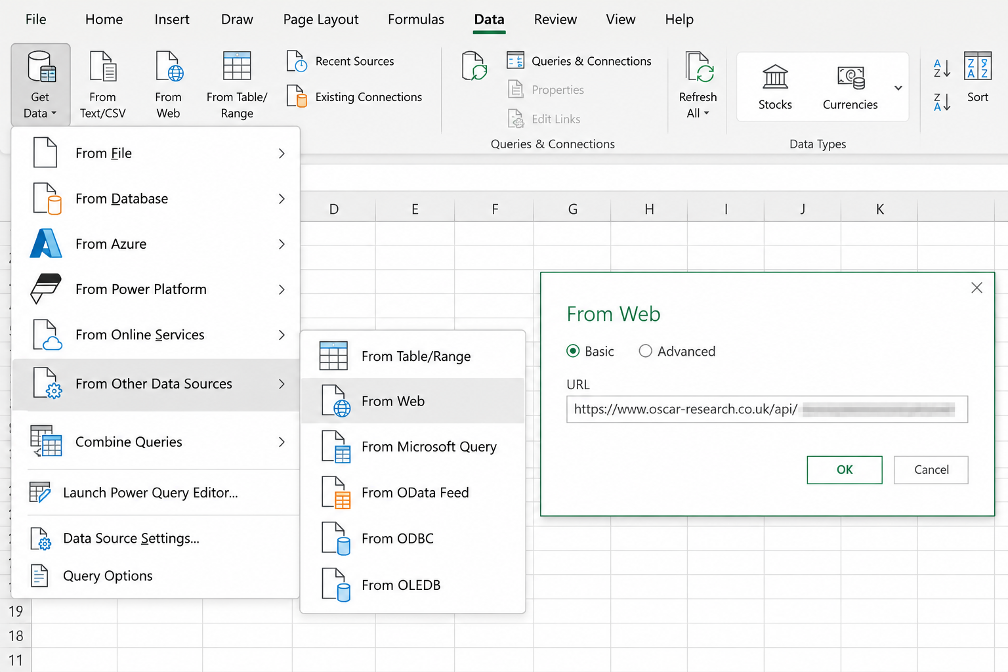
Task: Choose From OLEDB
Action: tap(413, 585)
